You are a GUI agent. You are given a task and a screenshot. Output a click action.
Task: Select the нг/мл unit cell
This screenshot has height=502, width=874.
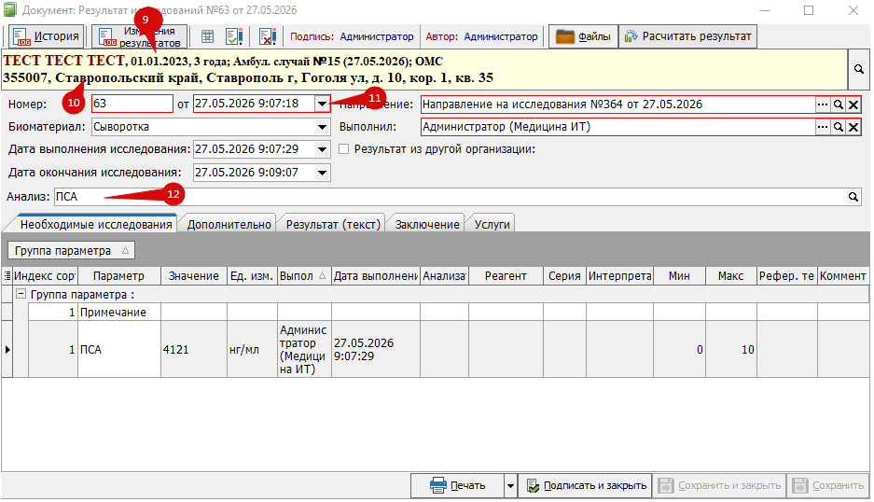pos(252,350)
